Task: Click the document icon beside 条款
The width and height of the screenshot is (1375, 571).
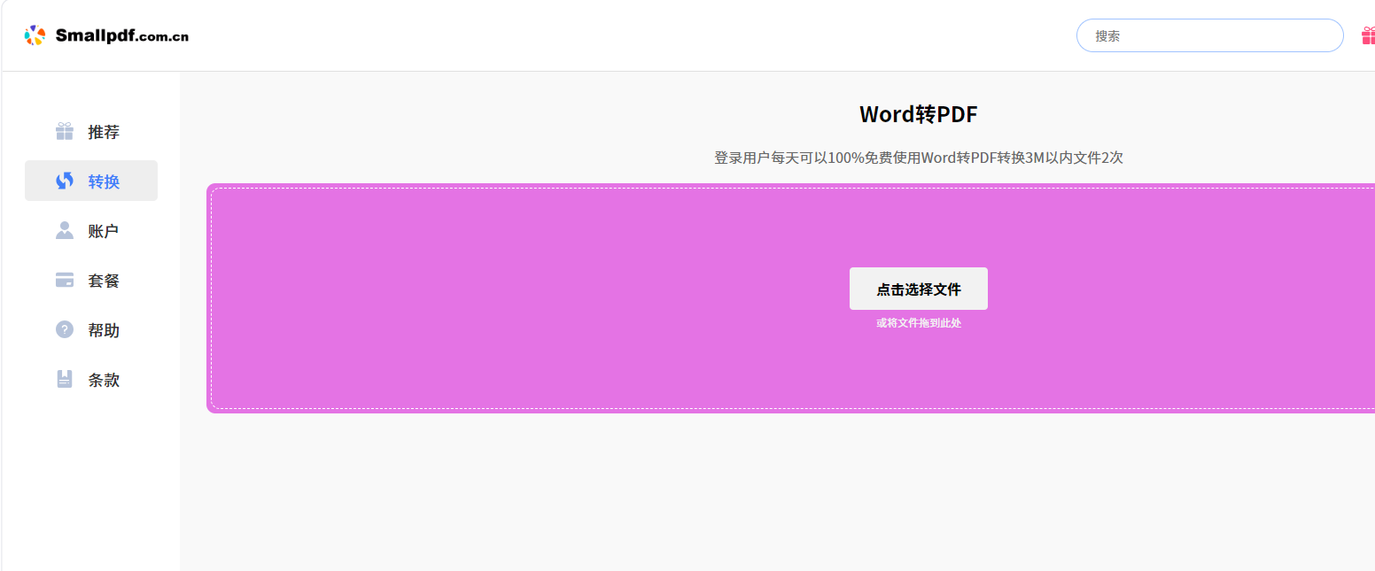Action: point(65,379)
